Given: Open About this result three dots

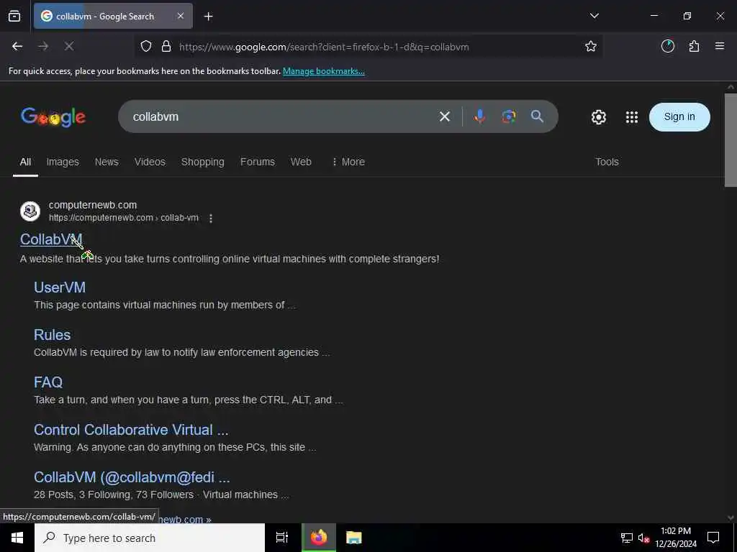Looking at the screenshot, I should (211, 218).
